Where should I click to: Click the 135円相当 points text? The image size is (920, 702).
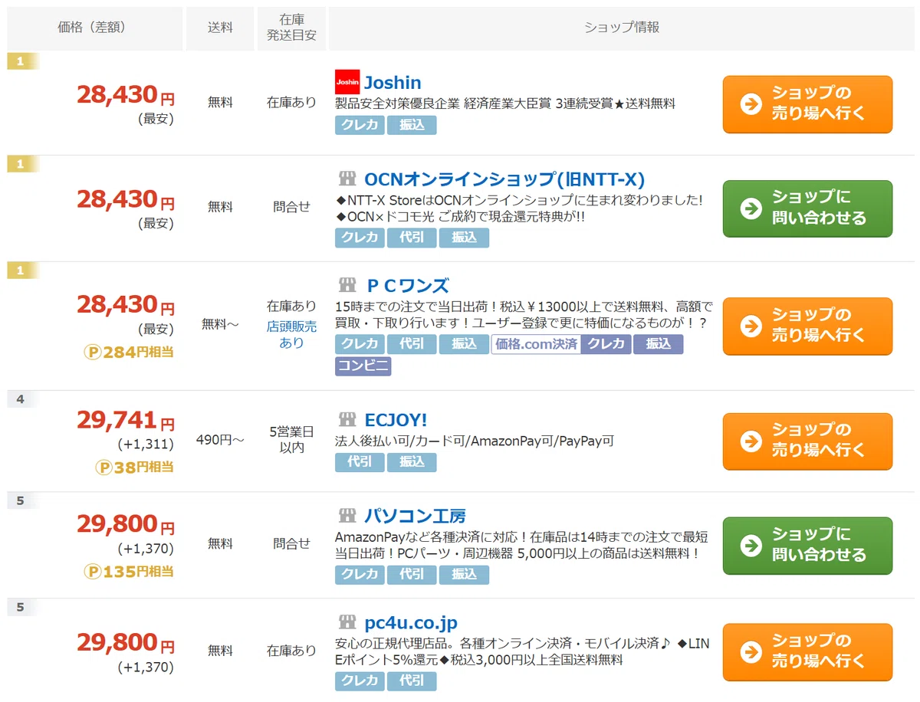tap(139, 572)
